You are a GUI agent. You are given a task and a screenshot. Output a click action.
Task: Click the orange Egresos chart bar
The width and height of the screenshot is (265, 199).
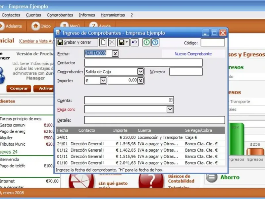[255, 152]
